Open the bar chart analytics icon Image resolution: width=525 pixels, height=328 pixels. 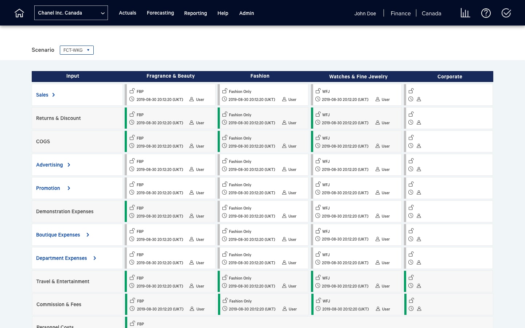point(465,13)
